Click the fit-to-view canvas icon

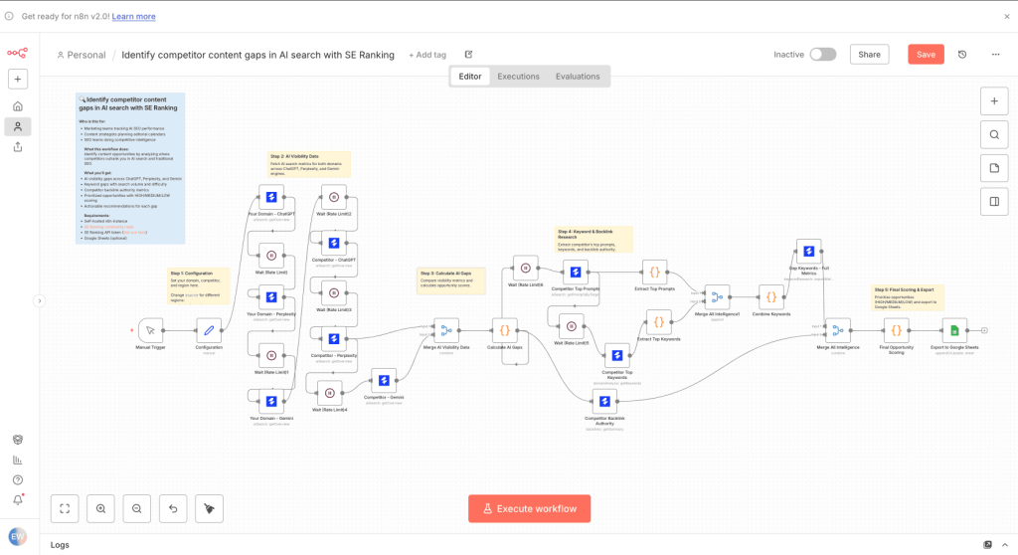pos(65,509)
